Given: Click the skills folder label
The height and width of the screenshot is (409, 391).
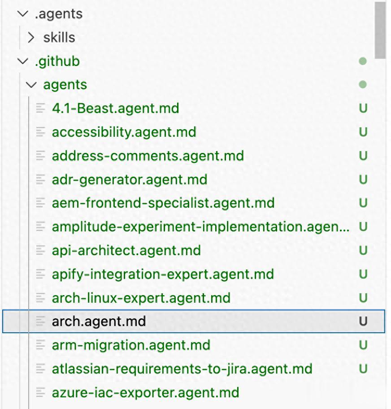Looking at the screenshot, I should point(59,38).
